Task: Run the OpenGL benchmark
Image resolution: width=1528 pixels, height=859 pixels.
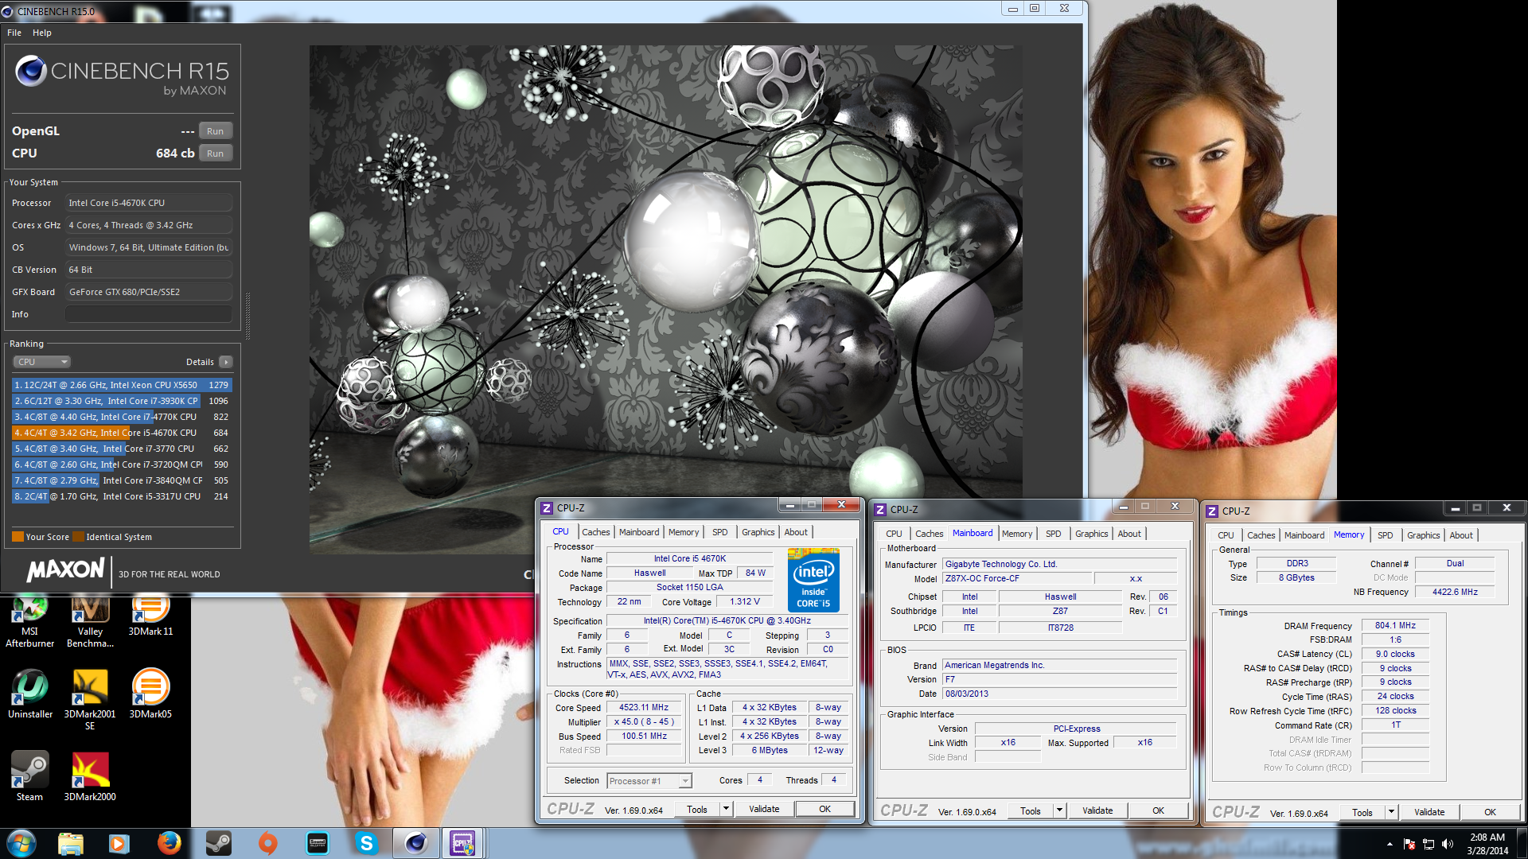Action: point(215,131)
